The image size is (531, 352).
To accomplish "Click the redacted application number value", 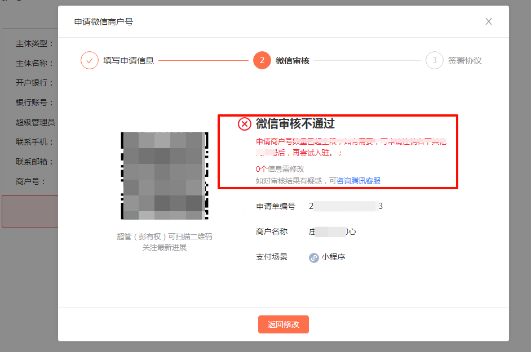I will (346, 206).
